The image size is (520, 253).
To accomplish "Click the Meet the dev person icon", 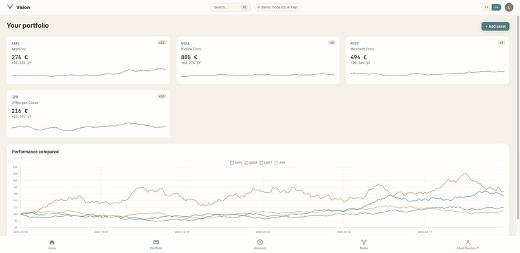I will tap(468, 243).
